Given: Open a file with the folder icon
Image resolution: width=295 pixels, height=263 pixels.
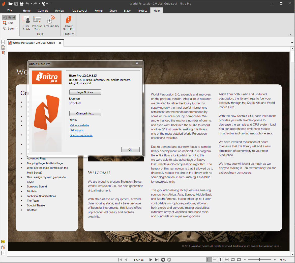Looking at the screenshot, I should tap(10, 4).
